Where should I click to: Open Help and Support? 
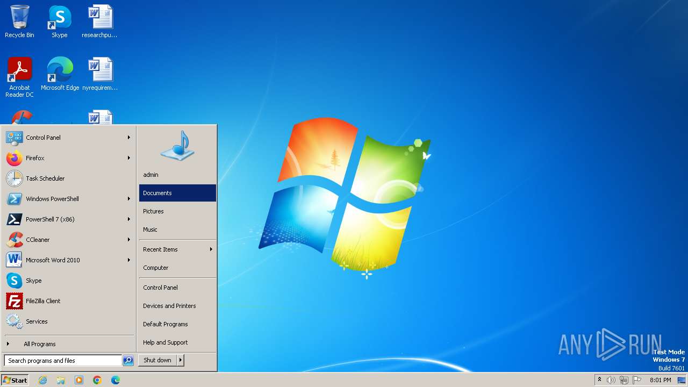pos(177,342)
